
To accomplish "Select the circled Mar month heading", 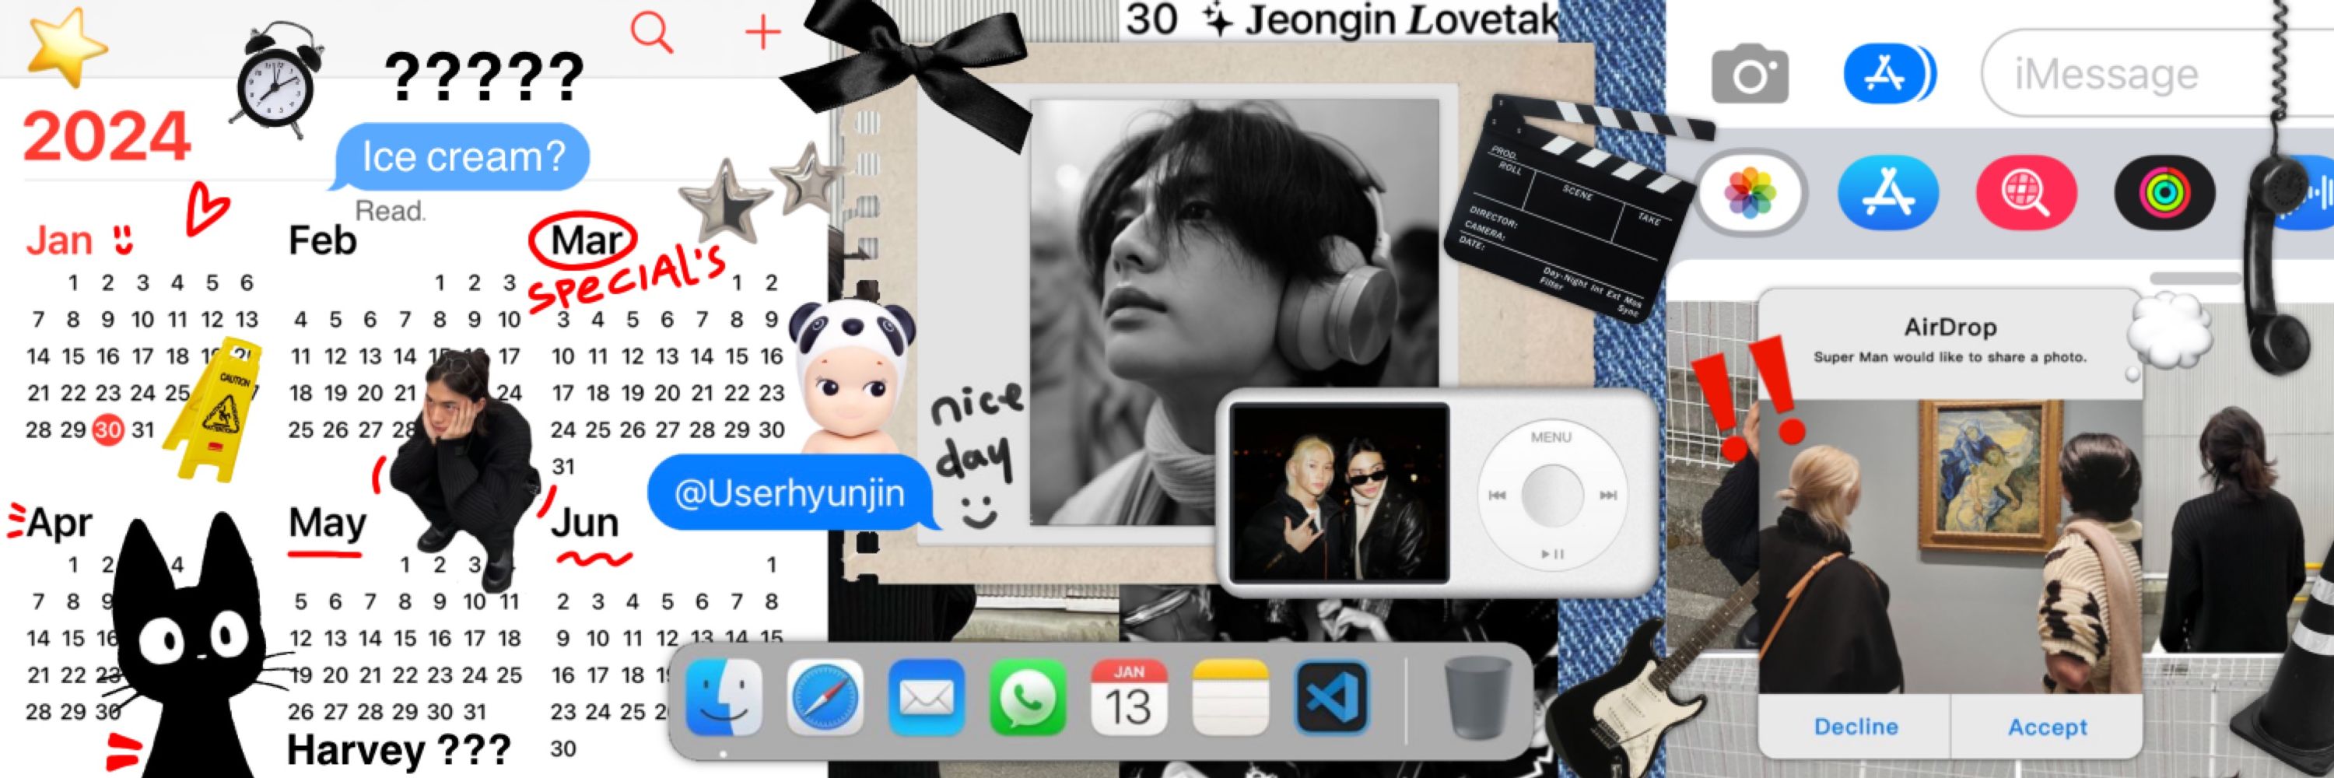I will pyautogui.click(x=585, y=241).
